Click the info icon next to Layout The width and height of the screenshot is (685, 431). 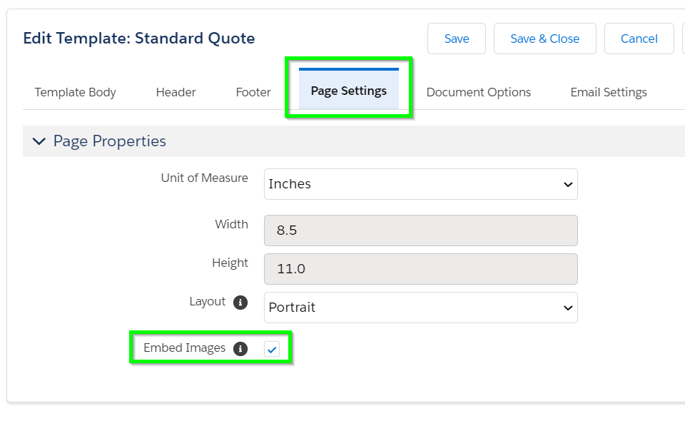(x=240, y=302)
